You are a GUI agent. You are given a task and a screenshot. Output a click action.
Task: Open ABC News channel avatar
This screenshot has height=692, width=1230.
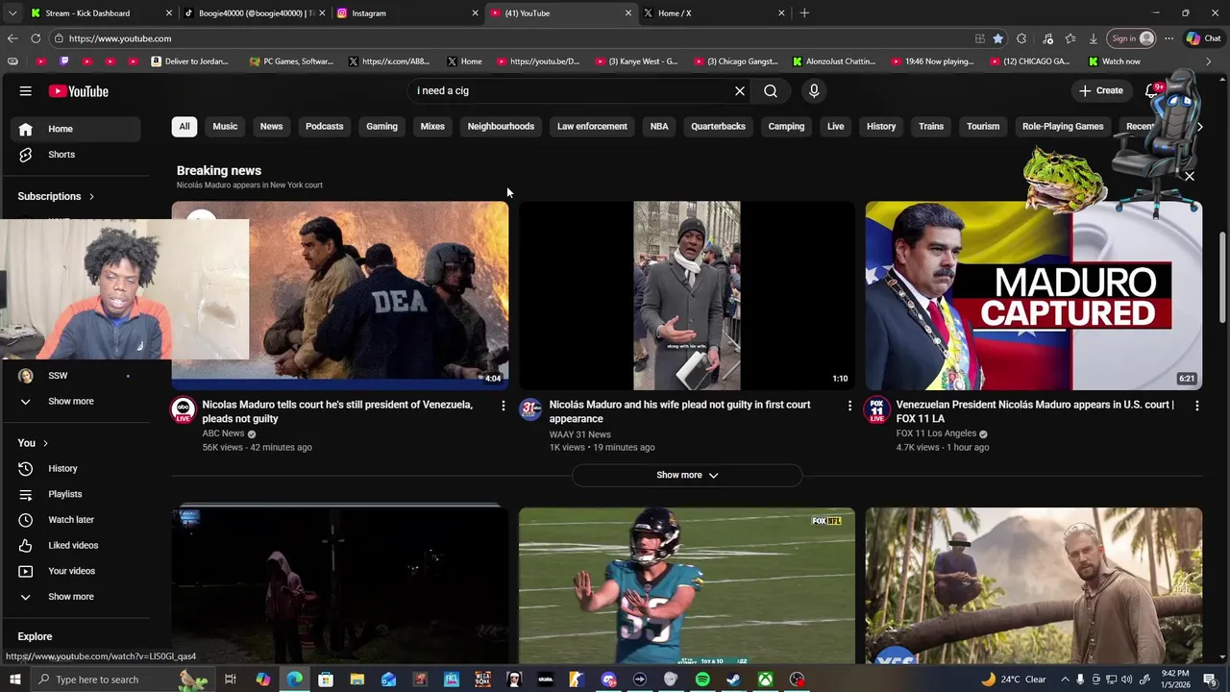(x=183, y=410)
